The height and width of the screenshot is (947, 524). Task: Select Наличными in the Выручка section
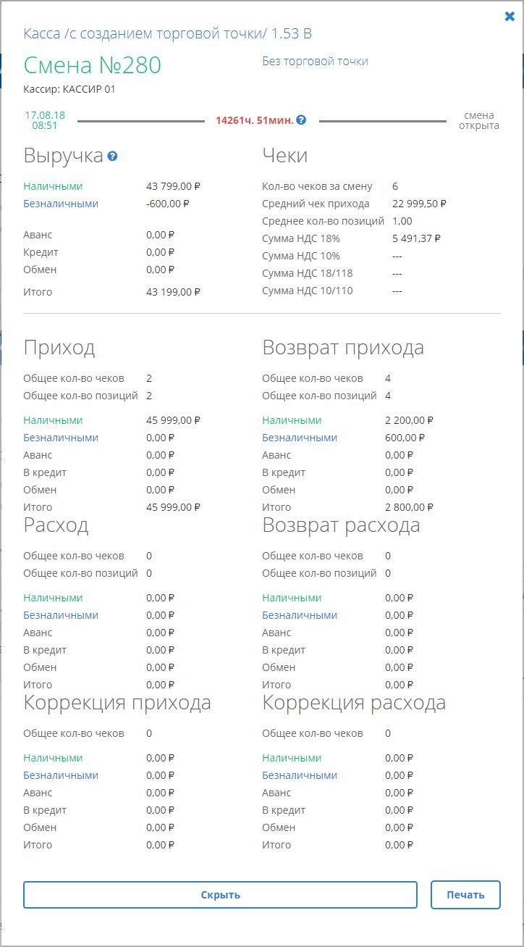coord(53,186)
